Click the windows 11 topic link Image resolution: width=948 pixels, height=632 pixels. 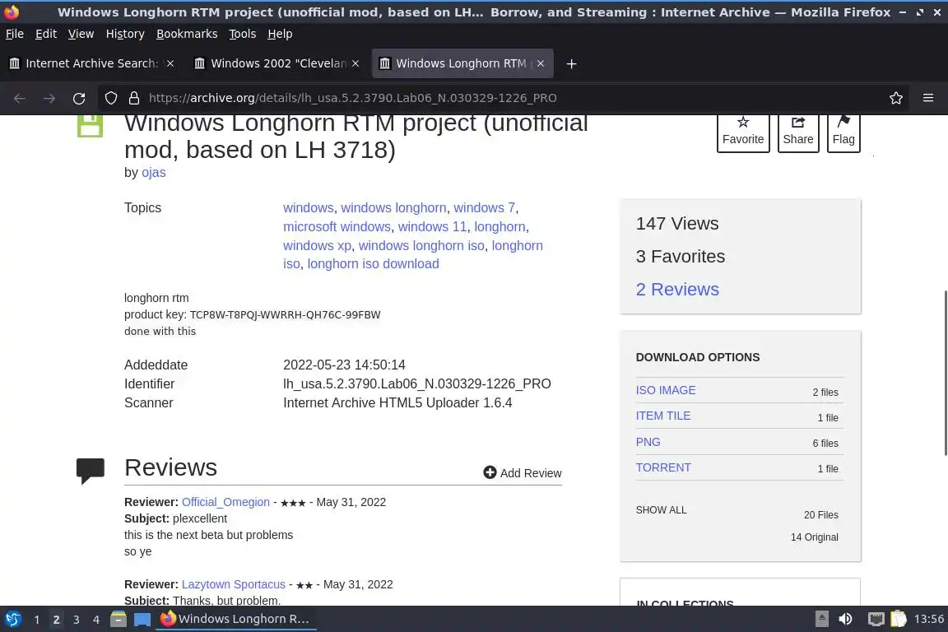432,227
